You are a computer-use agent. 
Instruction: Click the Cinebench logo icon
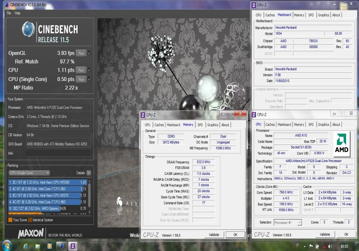(28, 29)
